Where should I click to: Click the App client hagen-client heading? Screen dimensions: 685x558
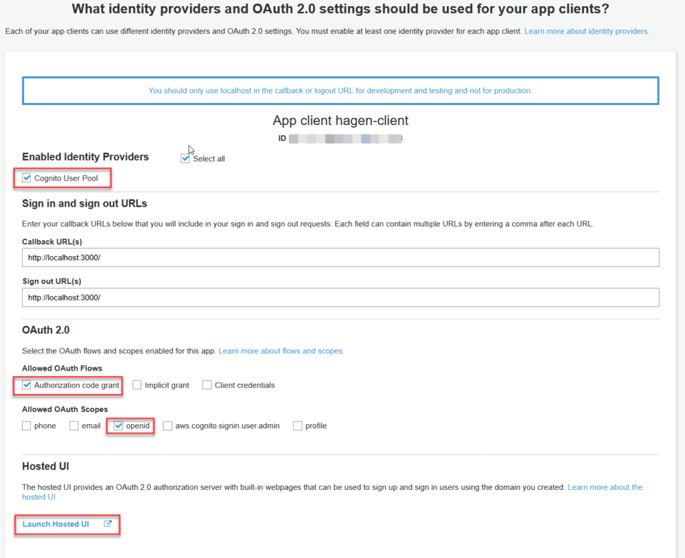coord(340,121)
